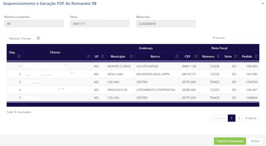
Task: Sort Nota Fiscal Número column icon
Action: 218,56
